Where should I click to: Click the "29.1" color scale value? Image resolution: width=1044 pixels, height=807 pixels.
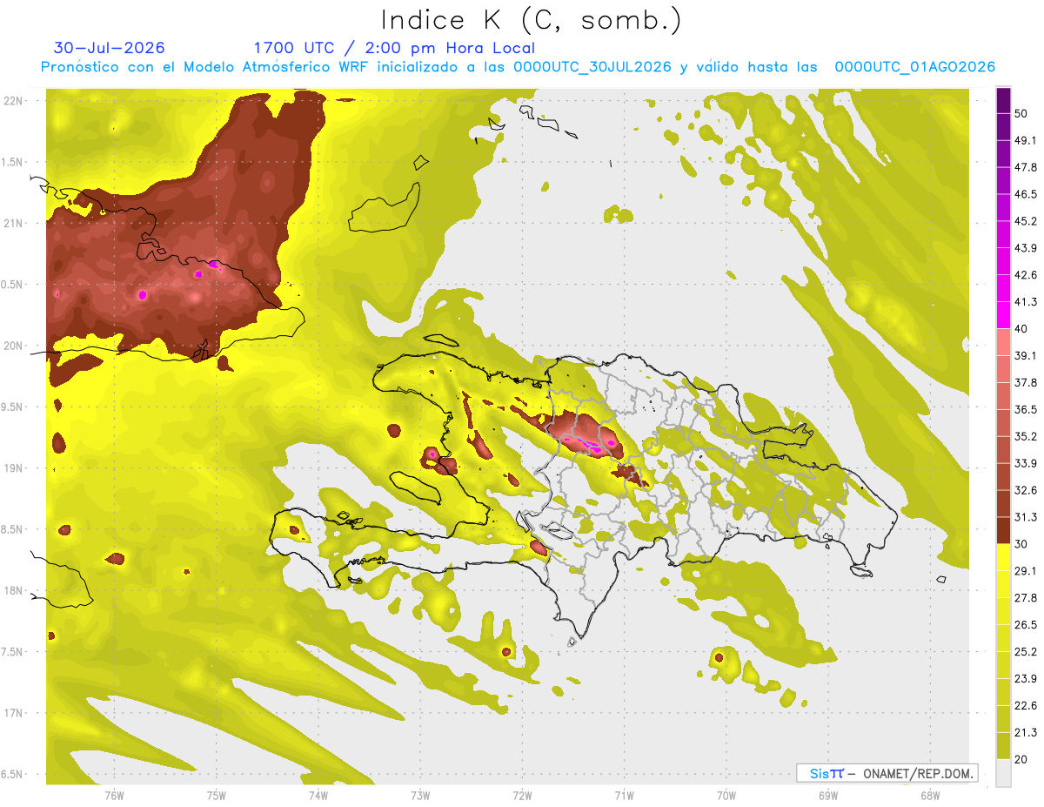[1026, 571]
